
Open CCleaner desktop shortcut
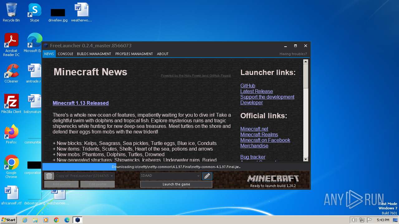(11, 73)
